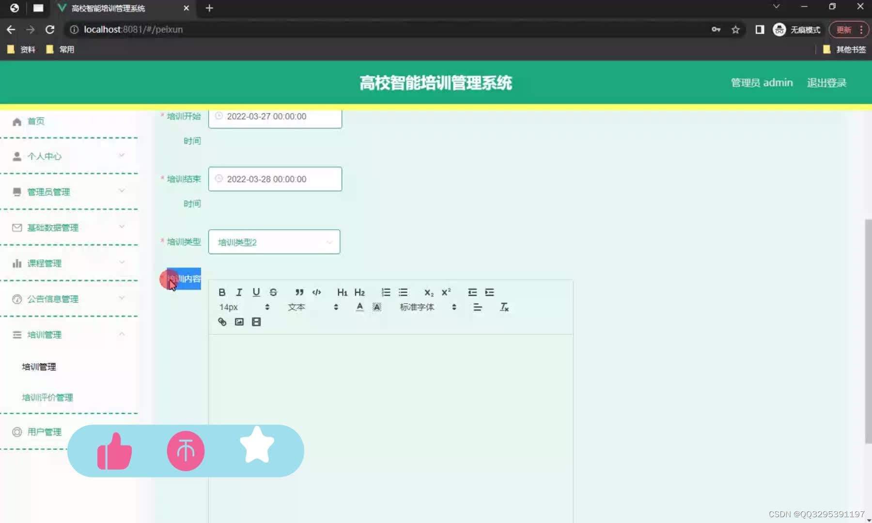Open the browser side panel icon
This screenshot has width=872, height=523.
[x=760, y=30]
